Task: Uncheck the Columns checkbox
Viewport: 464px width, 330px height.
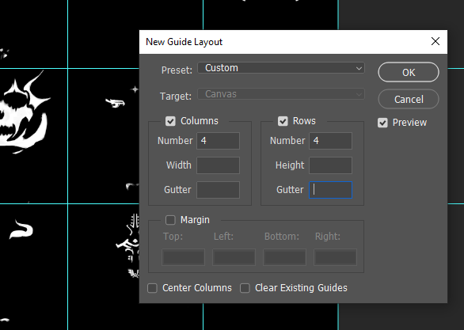Action: [x=170, y=121]
